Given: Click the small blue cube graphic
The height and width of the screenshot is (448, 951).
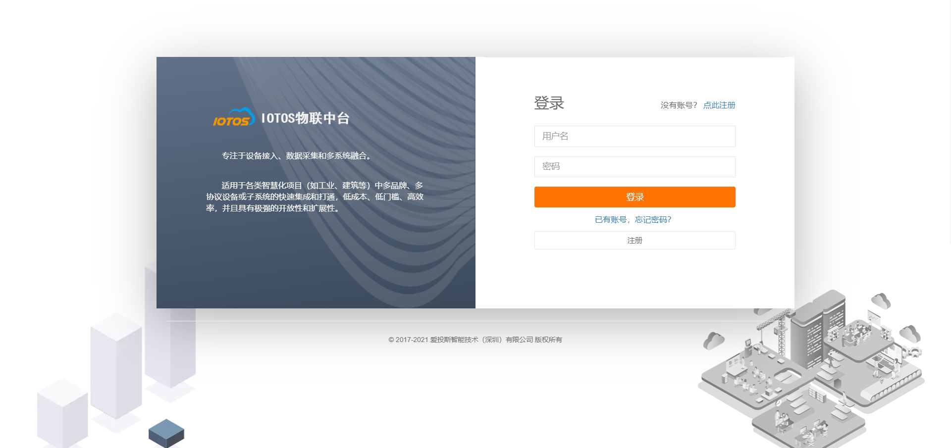Looking at the screenshot, I should click(166, 433).
